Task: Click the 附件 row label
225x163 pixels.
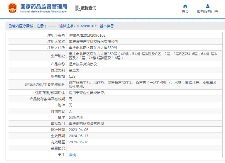Action: click(x=61, y=105)
